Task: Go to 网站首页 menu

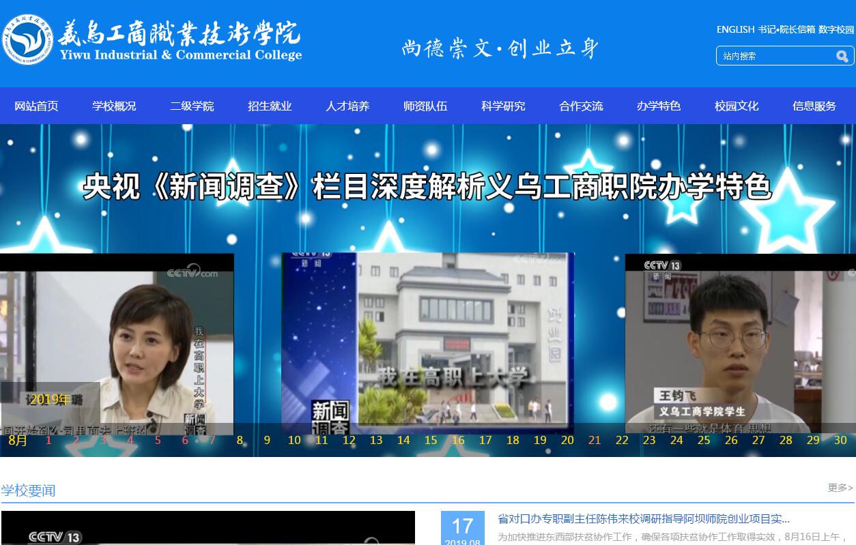Action: point(36,106)
